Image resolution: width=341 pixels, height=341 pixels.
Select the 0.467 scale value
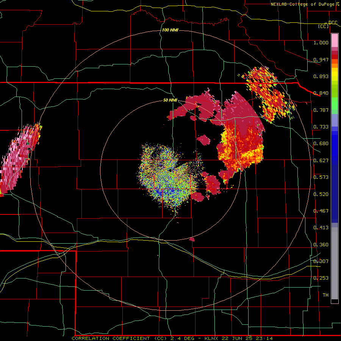(321, 211)
